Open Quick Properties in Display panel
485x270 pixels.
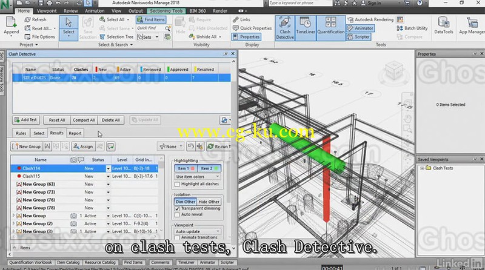pos(252,28)
